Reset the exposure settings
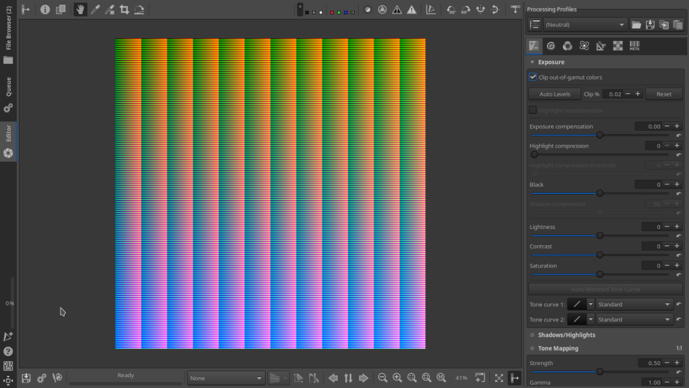The width and height of the screenshot is (689, 388). point(664,94)
